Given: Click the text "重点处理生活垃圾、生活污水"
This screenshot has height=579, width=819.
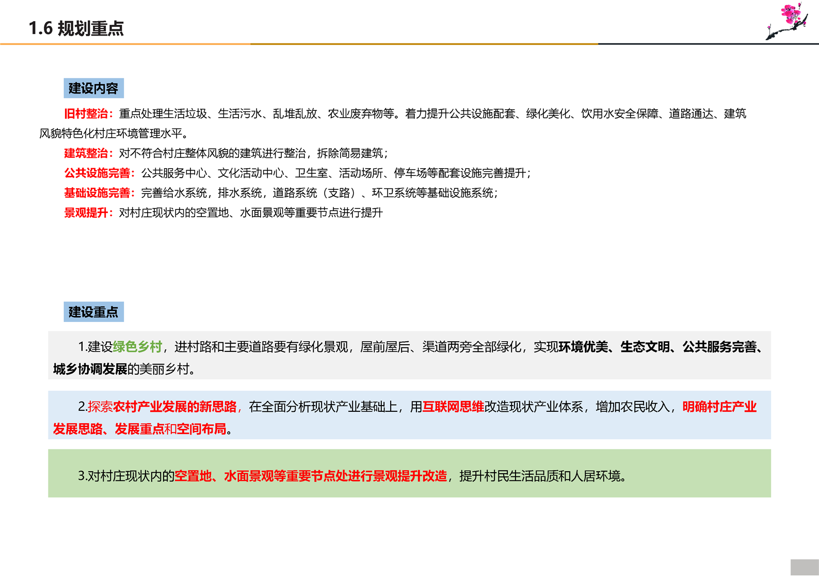Looking at the screenshot, I should (x=190, y=114).
